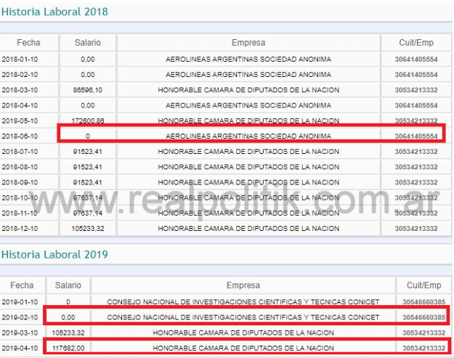Click the date cell 2019-02-10
This screenshot has height=358, width=454.
pos(20,317)
